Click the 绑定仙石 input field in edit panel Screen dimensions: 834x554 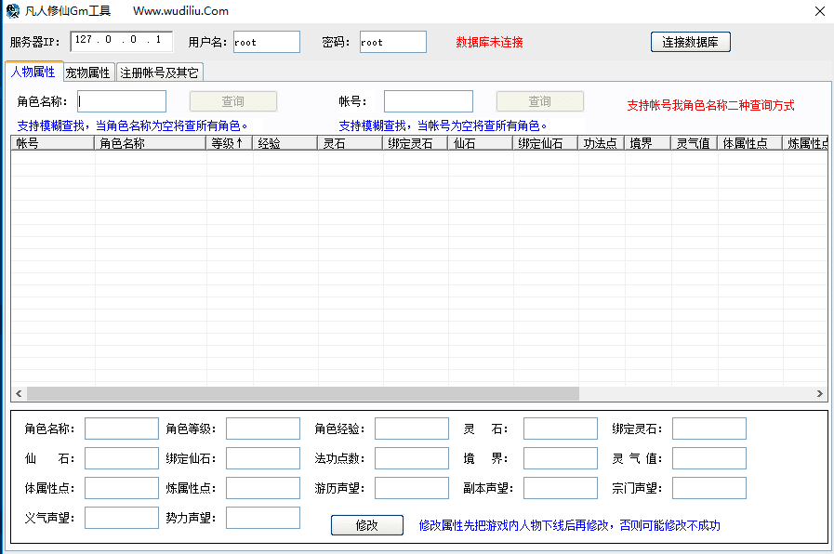click(263, 458)
